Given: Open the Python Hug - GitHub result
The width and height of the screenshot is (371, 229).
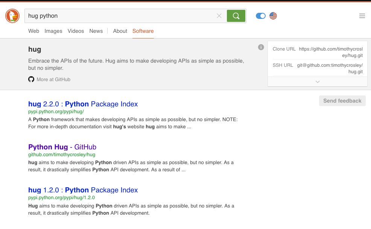Looking at the screenshot, I should click(62, 147).
